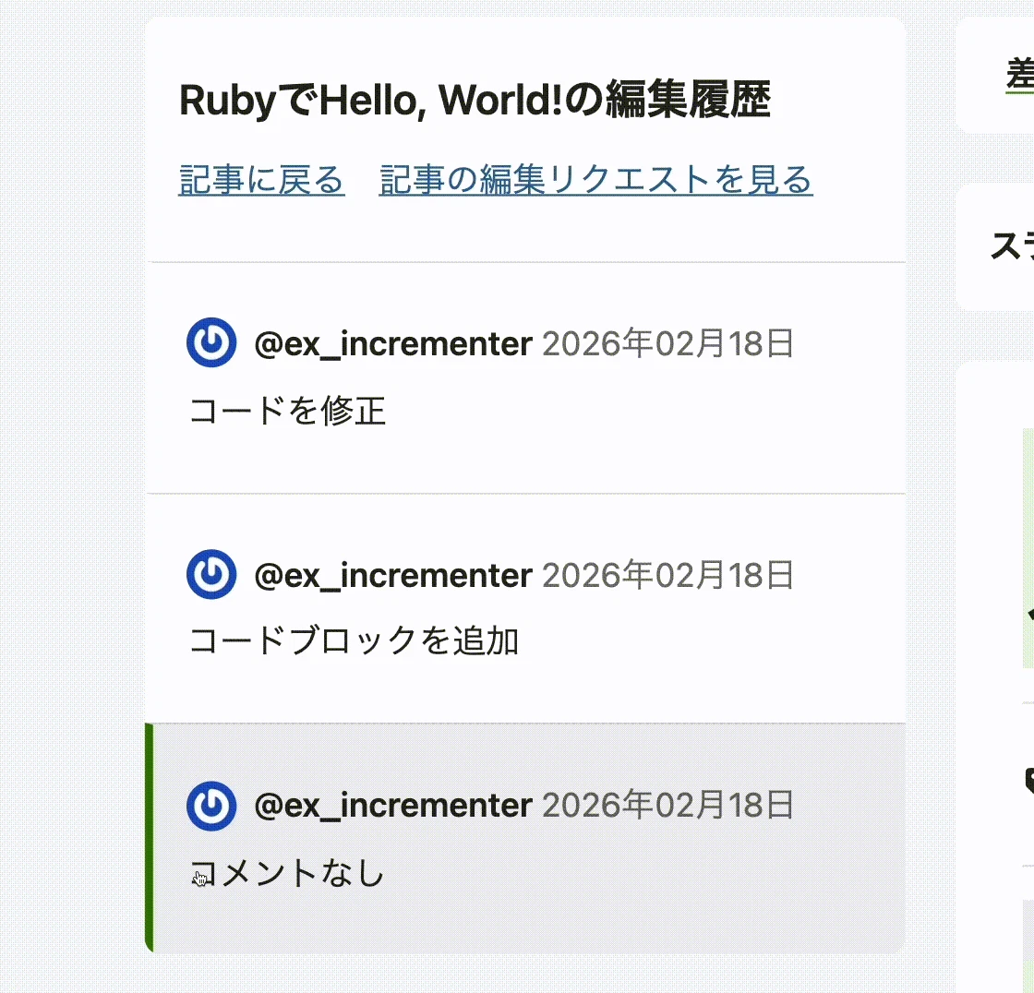Viewport: 1034px width, 993px height.
Task: Click @ex_incrementer on the コメントなし entry
Action: point(394,805)
